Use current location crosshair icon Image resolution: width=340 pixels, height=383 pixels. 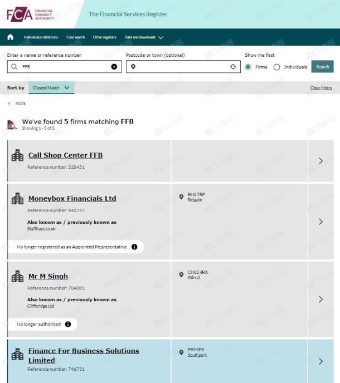pos(233,67)
